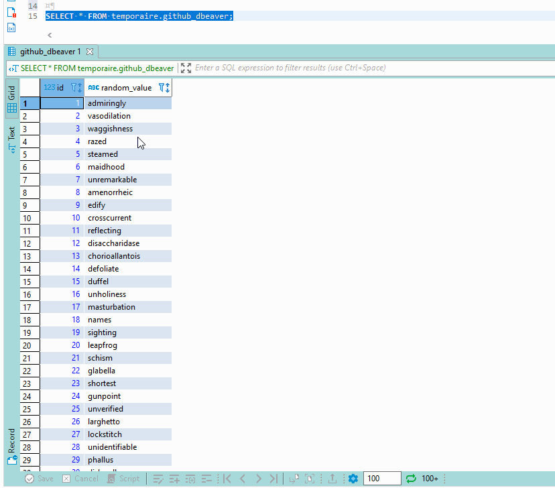555x488 pixels.
Task: Open grid settings via blue gear icon
Action: coord(353,479)
